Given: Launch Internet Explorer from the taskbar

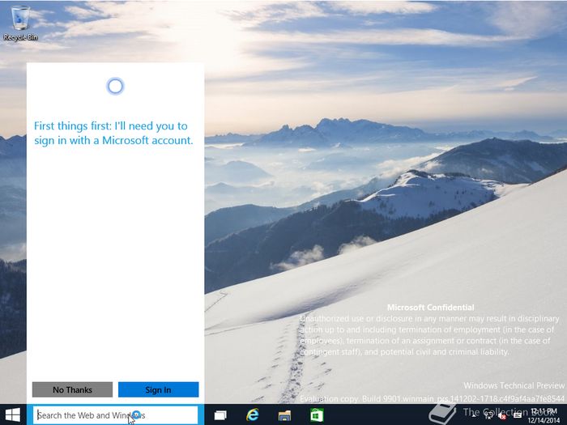Looking at the screenshot, I should 253,414.
